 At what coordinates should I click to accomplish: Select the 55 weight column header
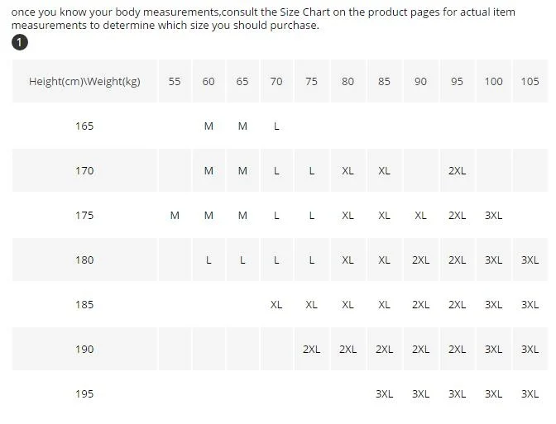pyautogui.click(x=175, y=81)
